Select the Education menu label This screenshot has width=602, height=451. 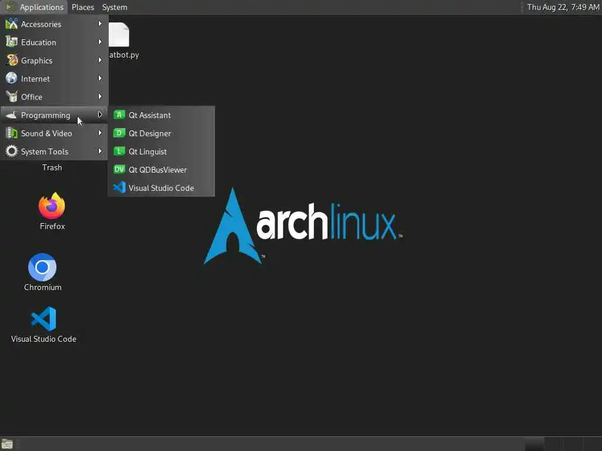tap(38, 42)
